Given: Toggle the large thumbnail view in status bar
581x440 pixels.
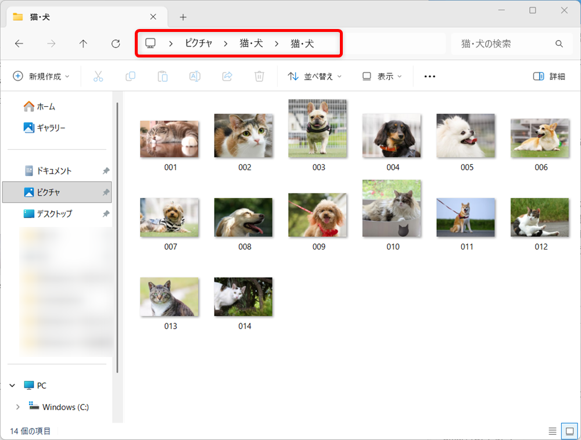Looking at the screenshot, I should click(570, 431).
